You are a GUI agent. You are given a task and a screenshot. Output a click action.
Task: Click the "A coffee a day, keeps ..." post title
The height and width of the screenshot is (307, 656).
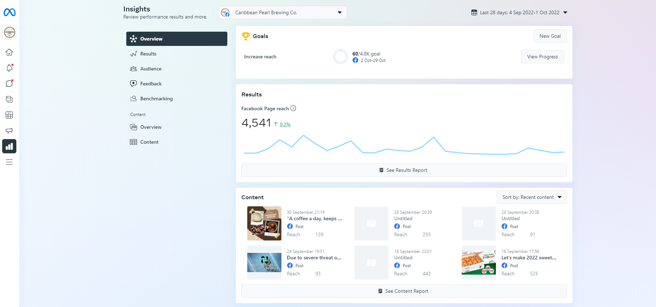(x=315, y=219)
